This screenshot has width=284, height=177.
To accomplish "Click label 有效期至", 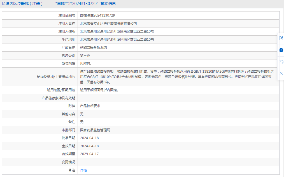I will 68,154.
